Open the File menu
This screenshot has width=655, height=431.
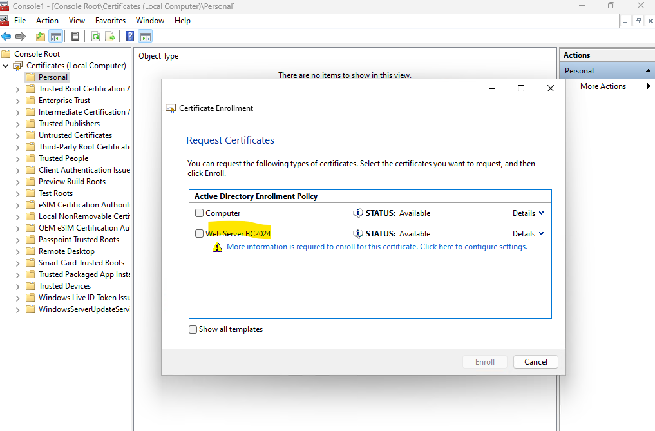pyautogui.click(x=20, y=21)
